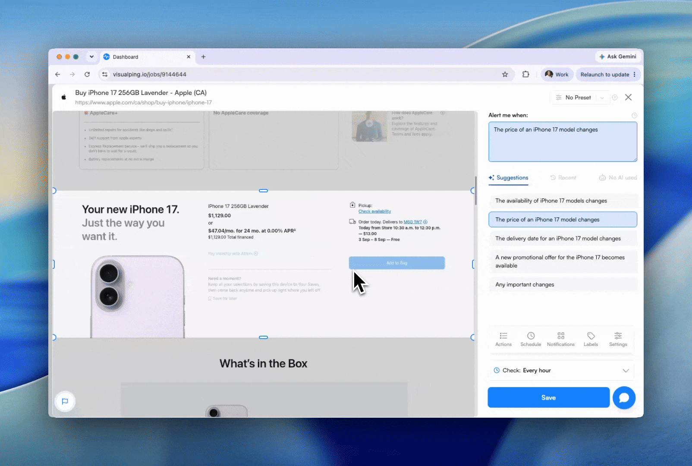Open the Settings sliders panel
Image resolution: width=692 pixels, height=466 pixels.
(618, 339)
